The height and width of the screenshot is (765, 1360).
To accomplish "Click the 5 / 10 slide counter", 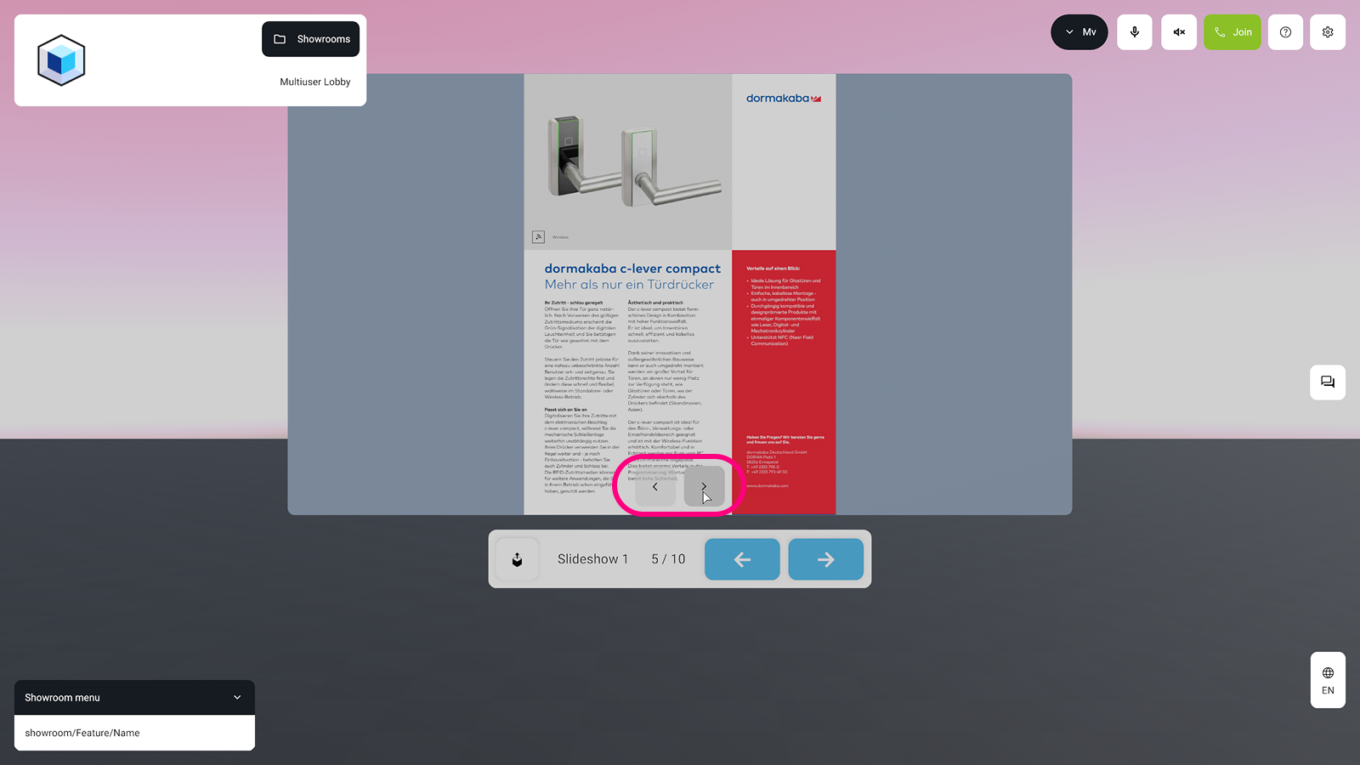I will click(x=667, y=558).
